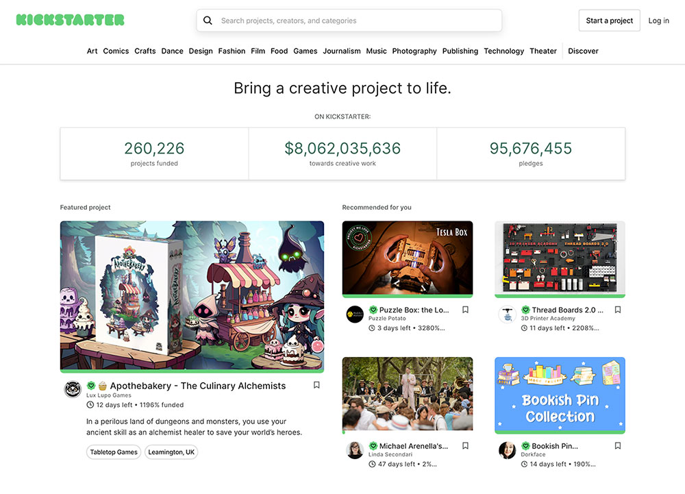Open the Technology category
The width and height of the screenshot is (685, 494).
pyautogui.click(x=503, y=51)
